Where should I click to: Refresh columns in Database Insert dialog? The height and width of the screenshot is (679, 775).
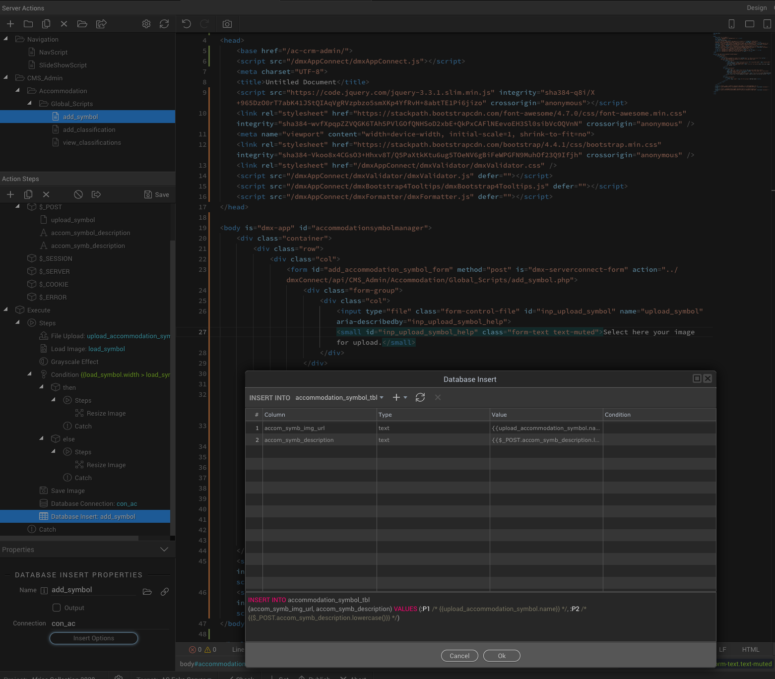coord(420,398)
